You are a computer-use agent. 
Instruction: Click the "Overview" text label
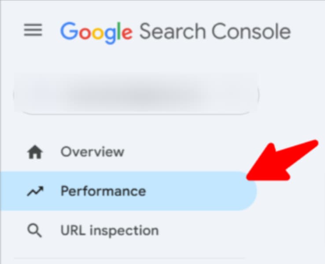(x=92, y=152)
